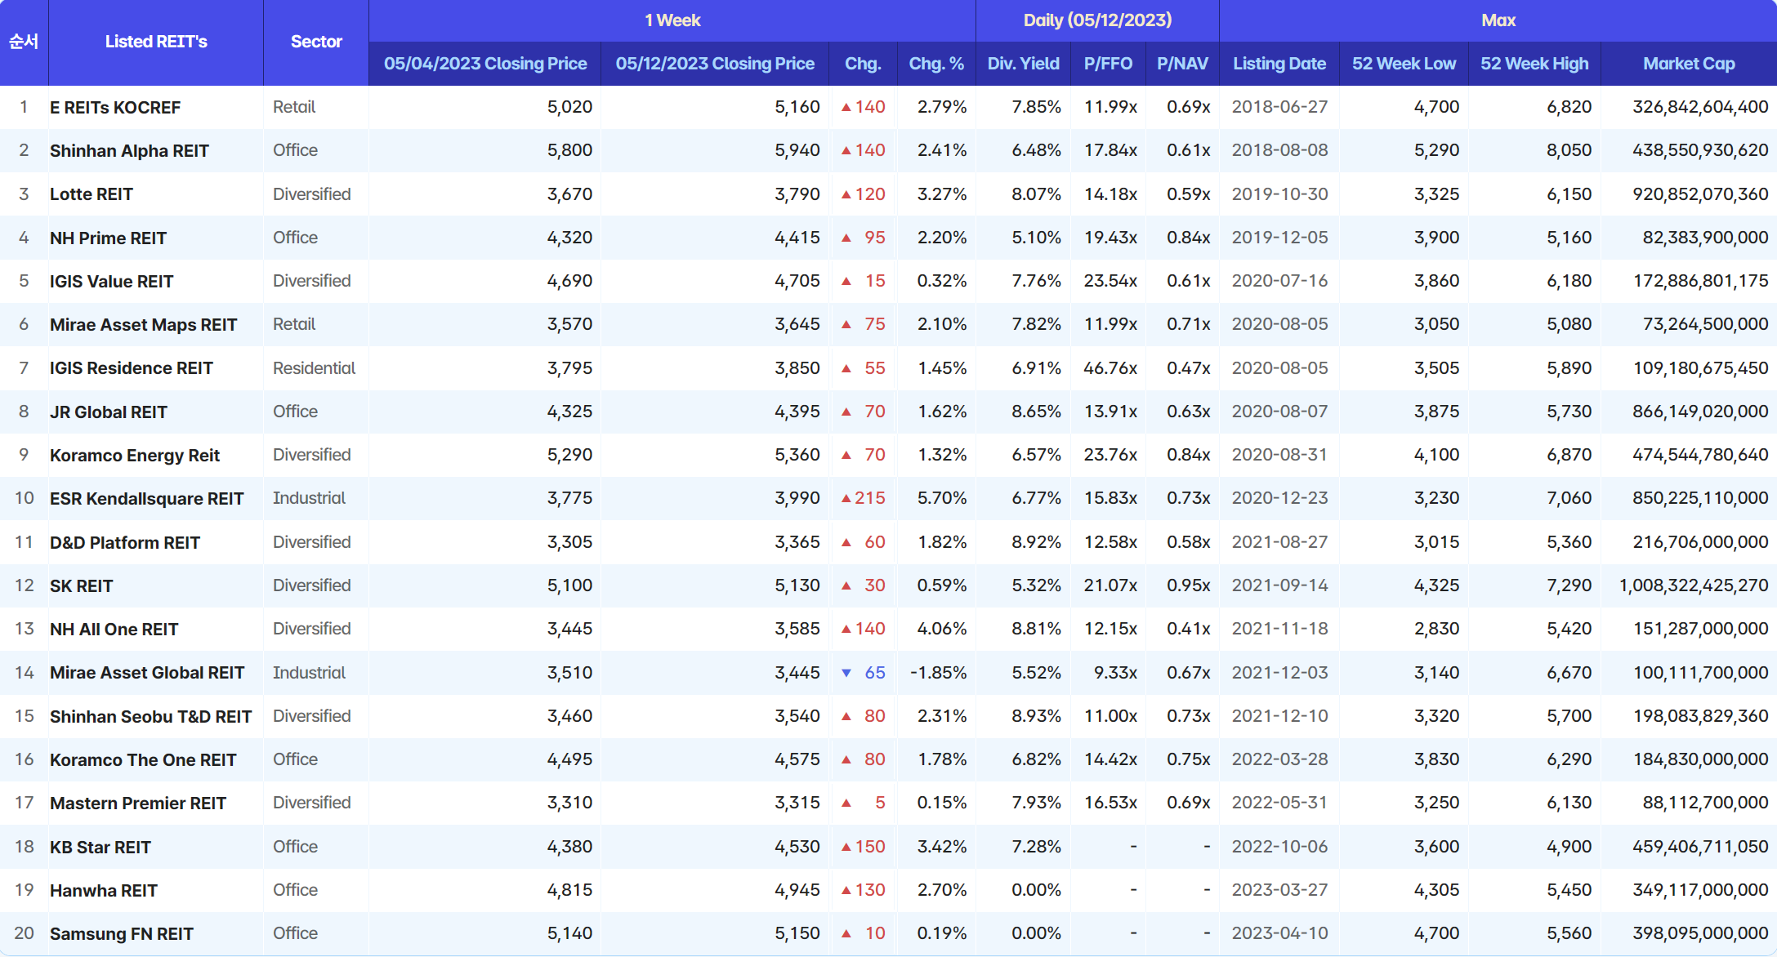Select ESR Kendallsquare REIT name

[x=147, y=499]
